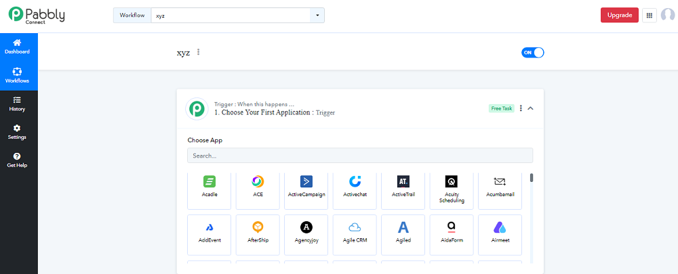Choose the Airmeet app
678x274 pixels.
pos(500,234)
